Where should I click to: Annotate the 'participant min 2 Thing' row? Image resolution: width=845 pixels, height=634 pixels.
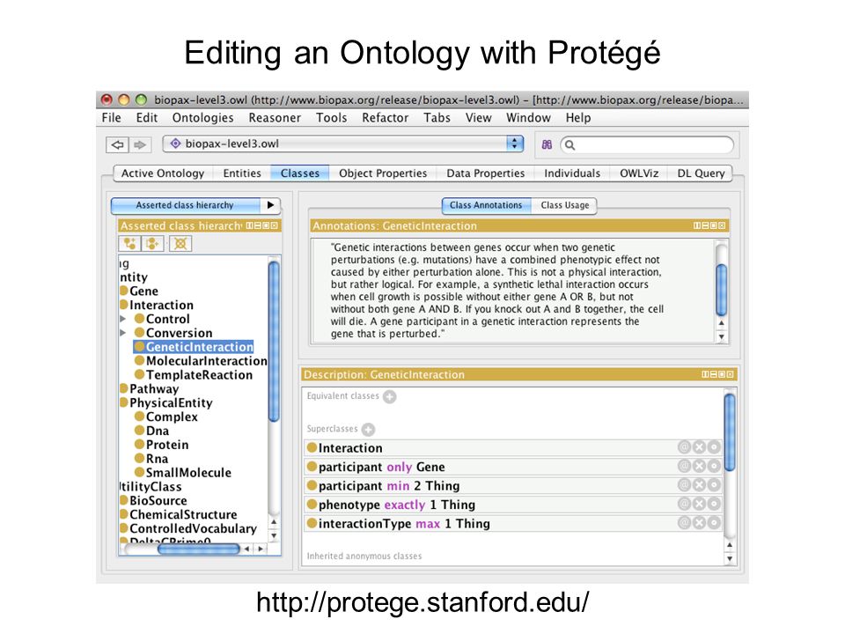pos(685,484)
